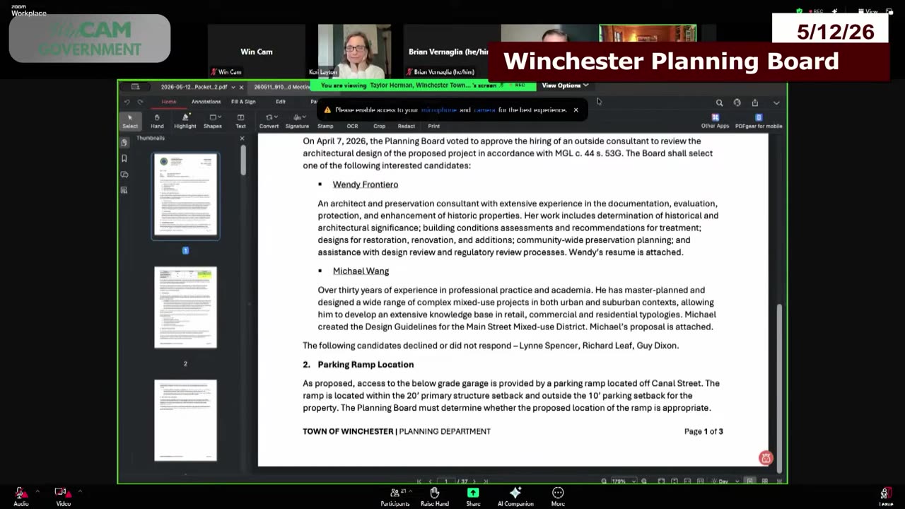905x509 pixels.
Task: Click the zoom in magnifier
Action: click(x=643, y=481)
